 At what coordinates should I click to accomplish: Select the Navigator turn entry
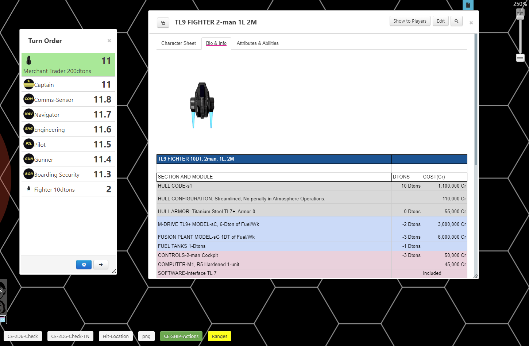point(68,114)
